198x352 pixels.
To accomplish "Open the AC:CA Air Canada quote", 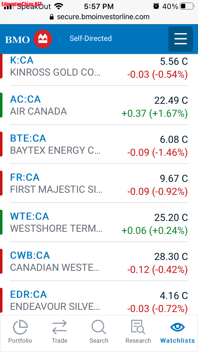I will (x=25, y=99).
